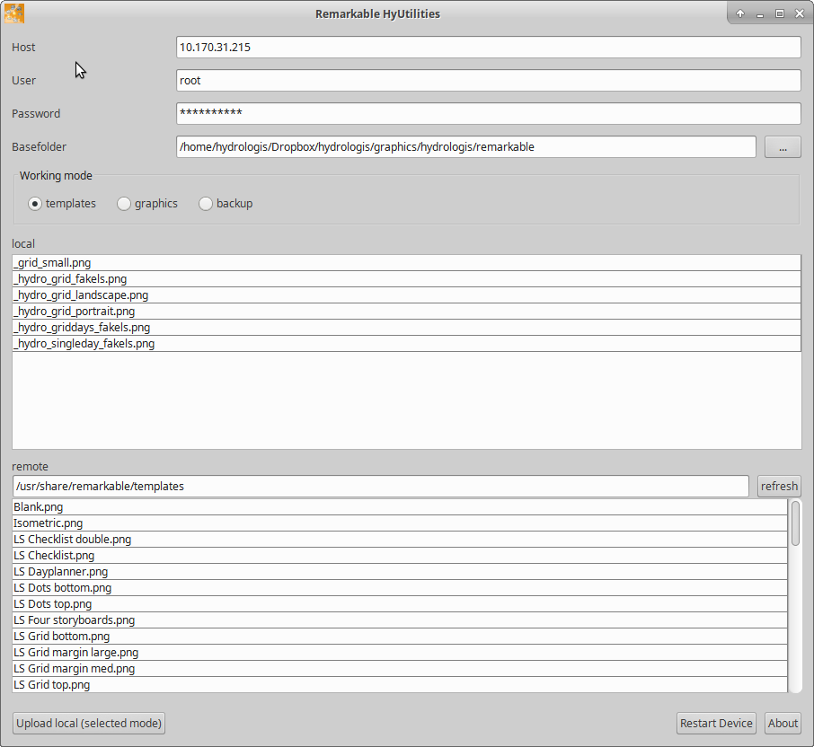Screen dimensions: 814x747
Task: Click the Basefolder path field
Action: click(x=465, y=147)
